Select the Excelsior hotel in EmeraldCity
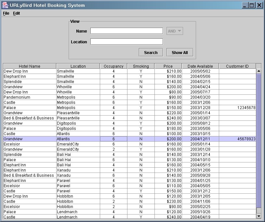 point(30,144)
